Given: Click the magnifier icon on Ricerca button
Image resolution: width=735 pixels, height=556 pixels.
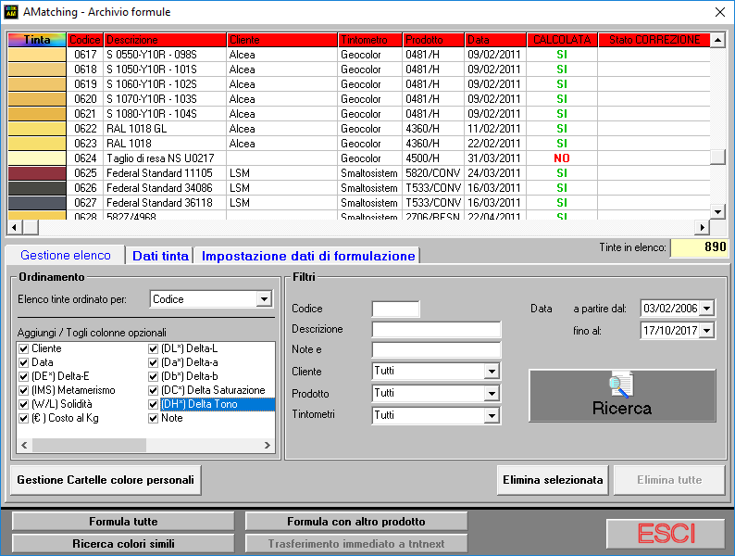Looking at the screenshot, I should pos(621,385).
